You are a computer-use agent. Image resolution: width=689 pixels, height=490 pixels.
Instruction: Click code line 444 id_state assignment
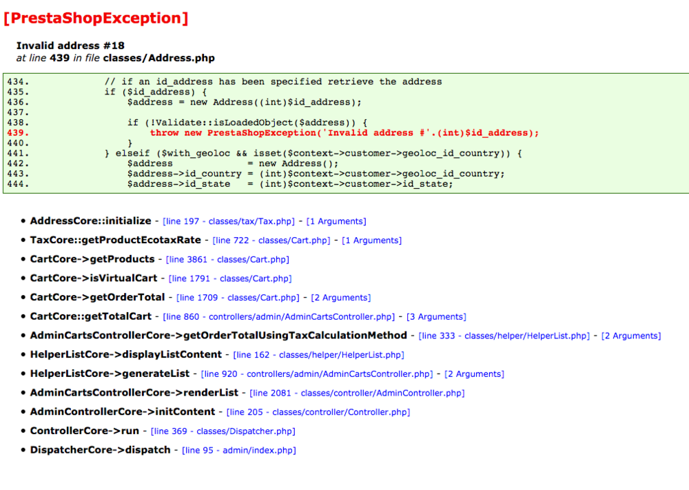[290, 184]
